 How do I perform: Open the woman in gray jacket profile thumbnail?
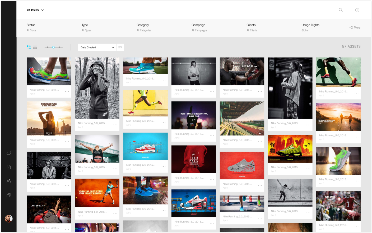(x=290, y=88)
